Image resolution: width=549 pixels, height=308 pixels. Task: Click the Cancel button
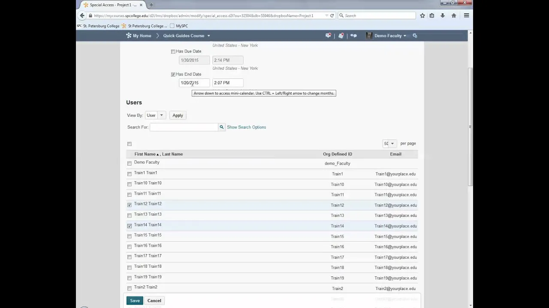pos(154,301)
